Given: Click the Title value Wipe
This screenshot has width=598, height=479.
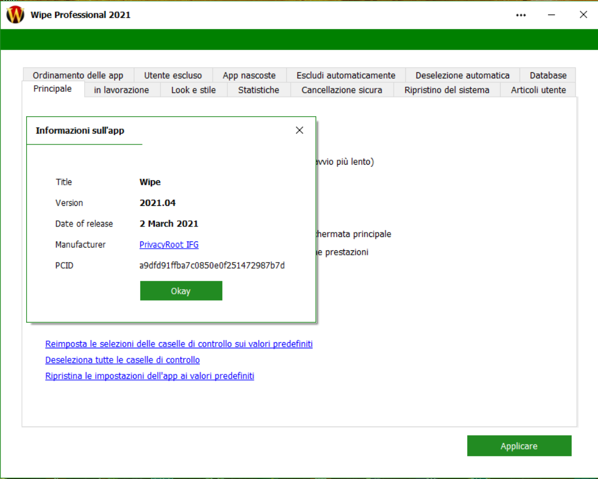Looking at the screenshot, I should 150,182.
